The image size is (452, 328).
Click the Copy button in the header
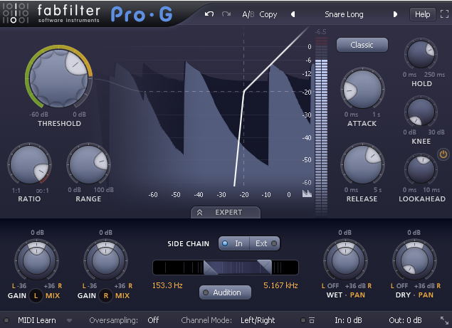point(268,14)
